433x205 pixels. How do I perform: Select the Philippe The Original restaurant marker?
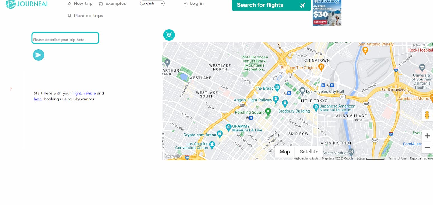pyautogui.click(x=321, y=67)
